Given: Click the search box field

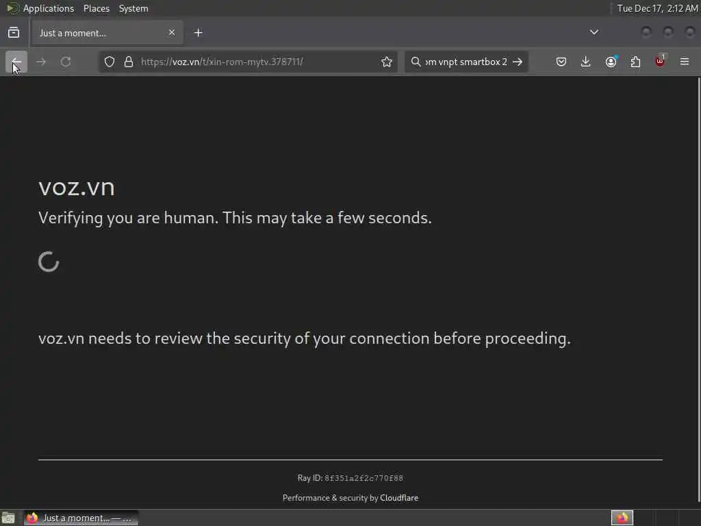Looking at the screenshot, I should point(466,62).
